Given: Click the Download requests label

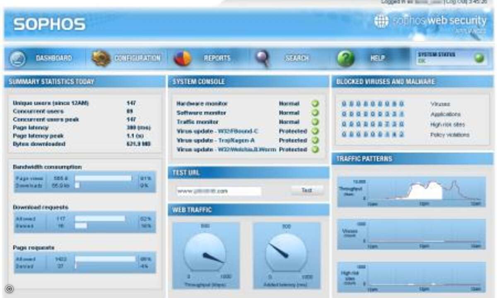Looking at the screenshot, I should point(41,207).
